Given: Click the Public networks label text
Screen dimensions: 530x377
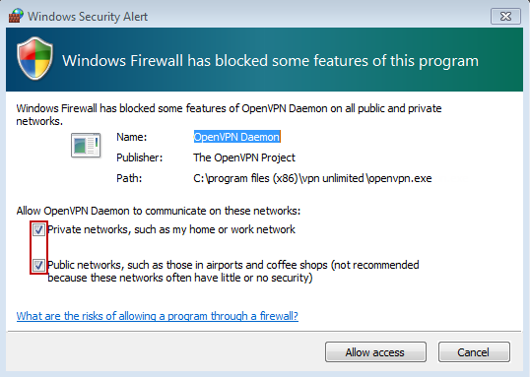Looking at the screenshot, I should 233,272.
